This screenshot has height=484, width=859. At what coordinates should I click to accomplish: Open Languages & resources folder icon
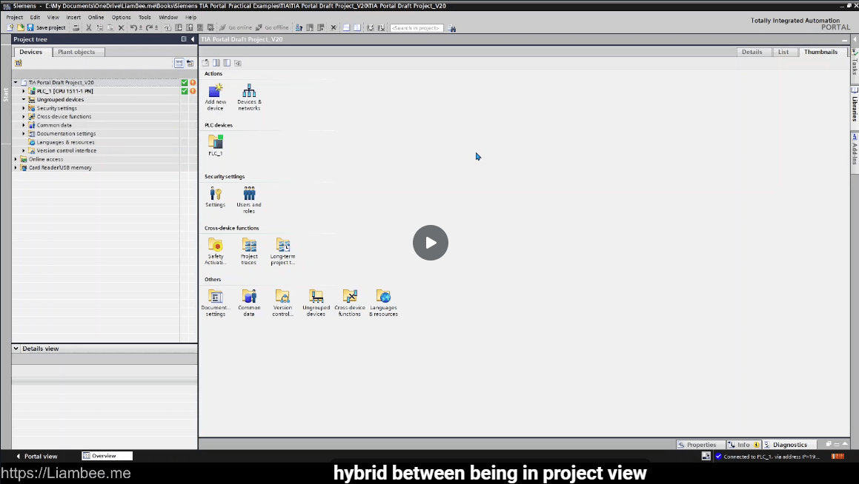pos(383,297)
